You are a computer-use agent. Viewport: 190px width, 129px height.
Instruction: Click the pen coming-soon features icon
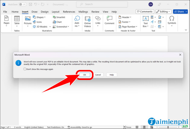coord(159,4)
